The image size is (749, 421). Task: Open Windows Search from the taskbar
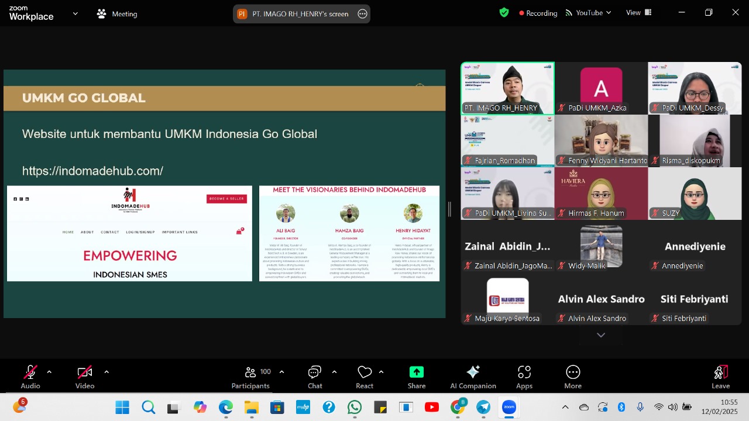tap(148, 408)
